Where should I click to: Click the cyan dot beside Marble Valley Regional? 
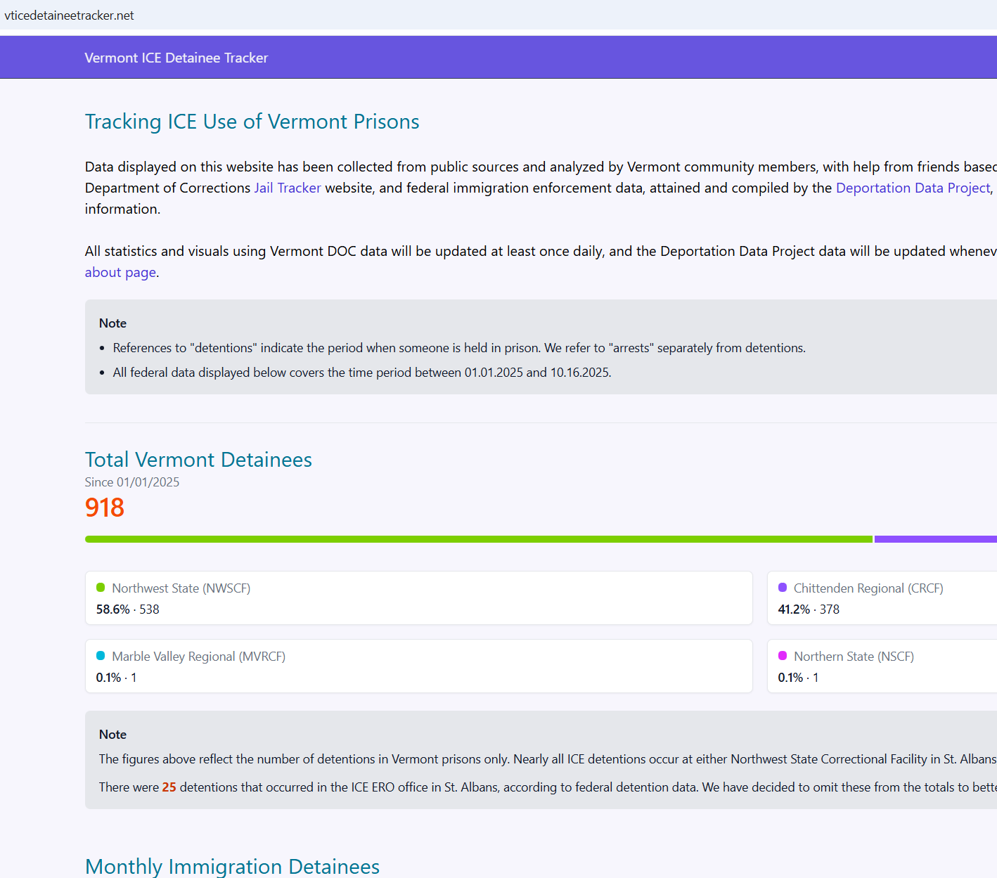click(x=101, y=656)
